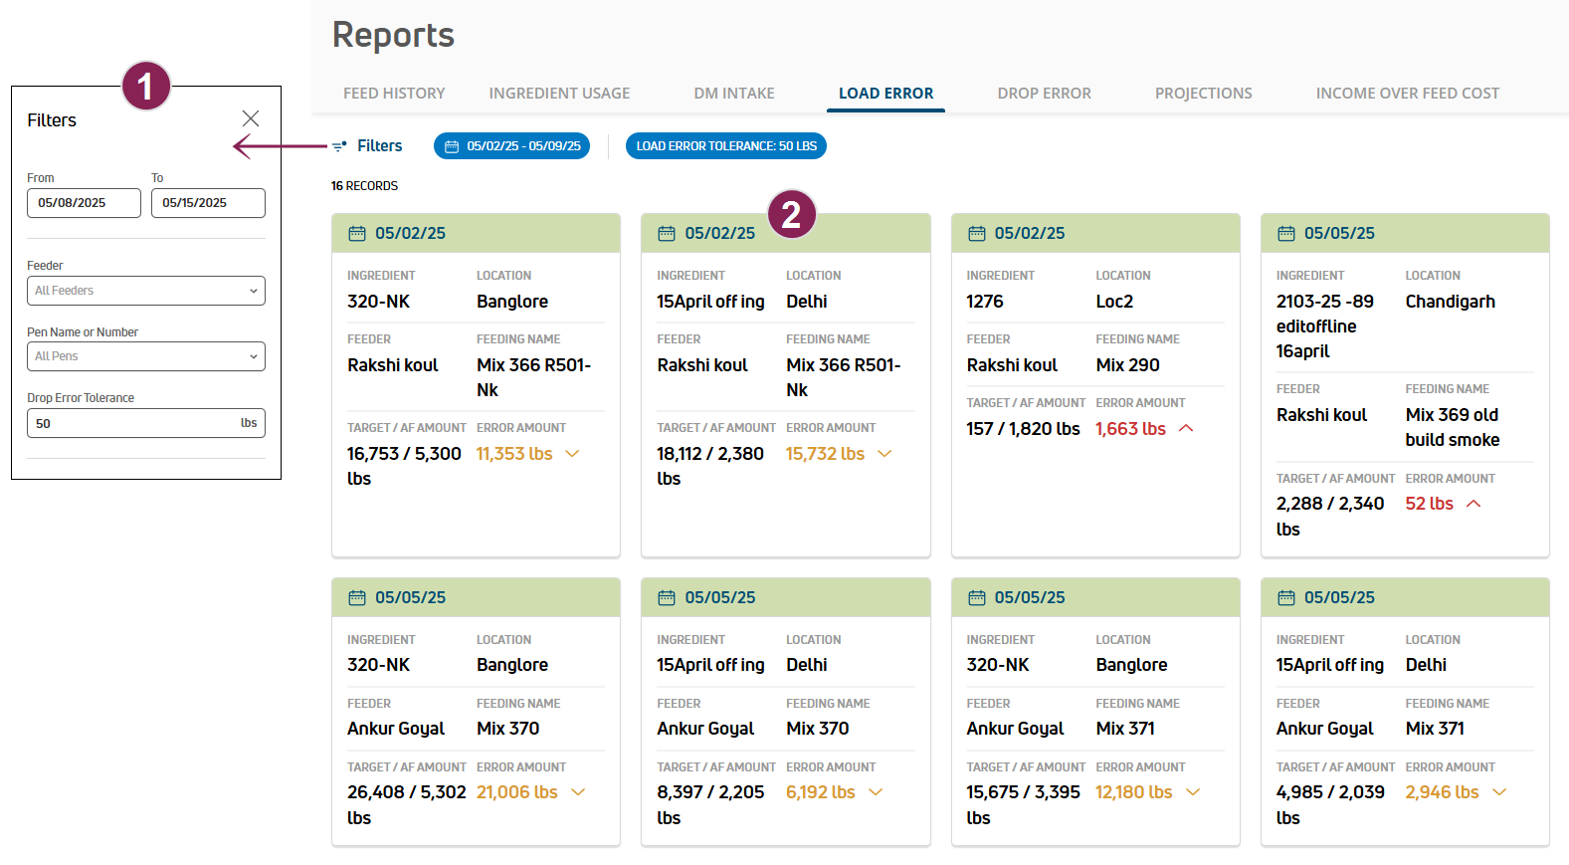Click the From date field
Image resolution: width=1569 pixels, height=865 pixels.
pos(84,203)
